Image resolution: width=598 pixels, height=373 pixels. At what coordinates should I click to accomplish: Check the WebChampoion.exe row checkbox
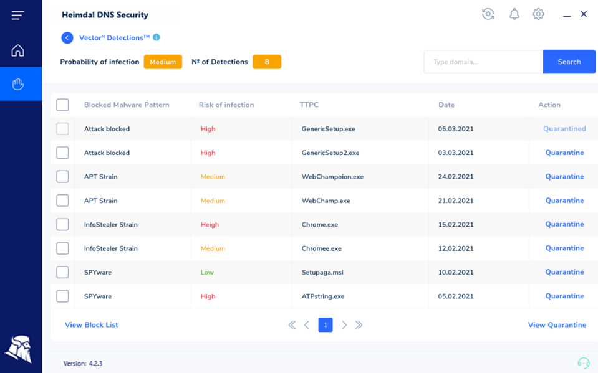(62, 177)
